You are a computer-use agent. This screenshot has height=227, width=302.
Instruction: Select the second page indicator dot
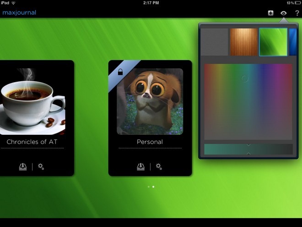153,187
